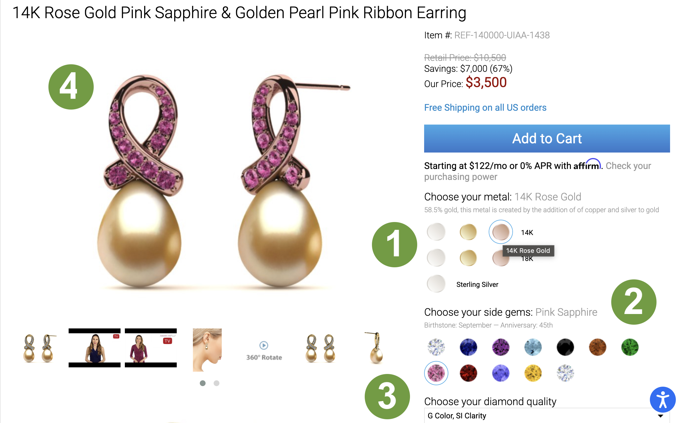679x423 pixels.
Task: View the model wearing earrings thumbnail
Action: (x=207, y=349)
